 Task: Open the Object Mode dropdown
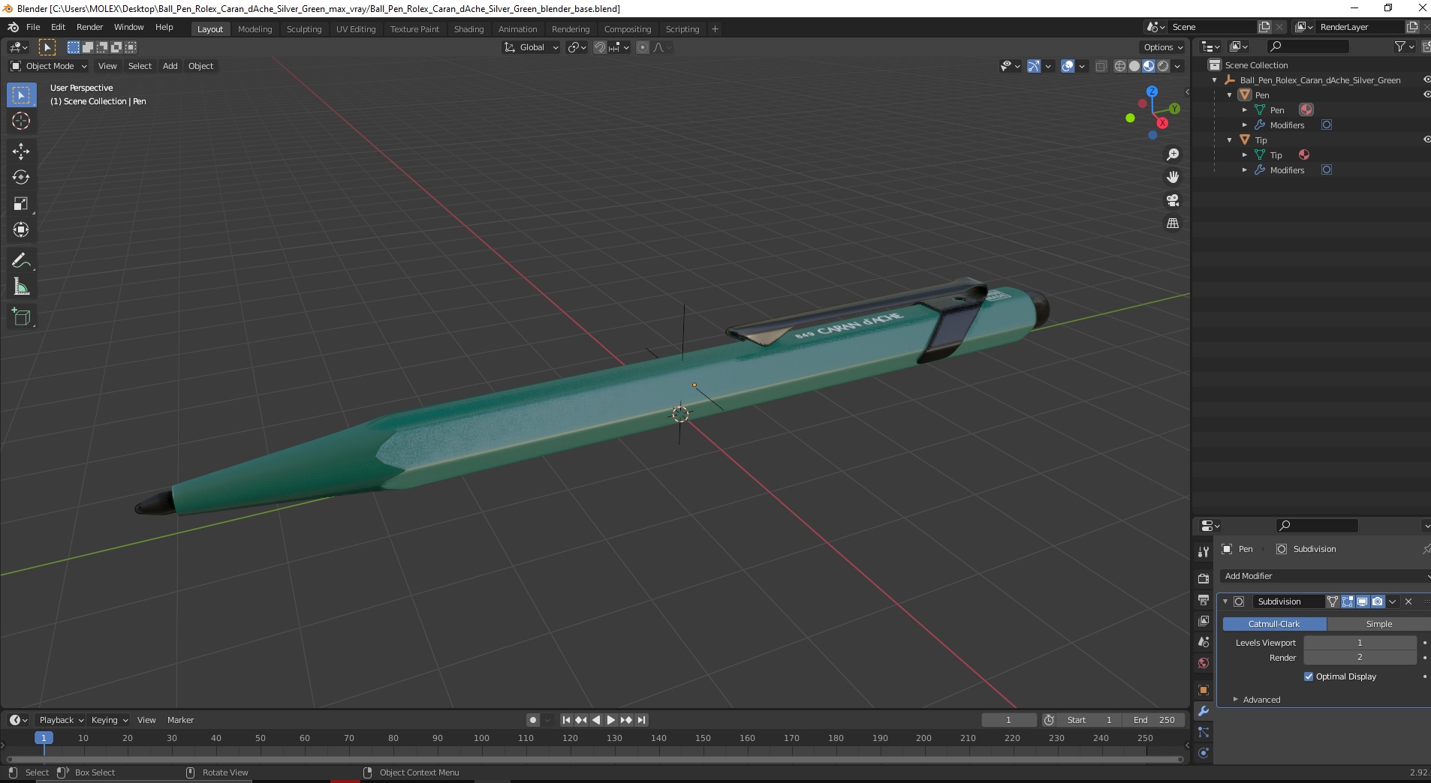[x=49, y=66]
